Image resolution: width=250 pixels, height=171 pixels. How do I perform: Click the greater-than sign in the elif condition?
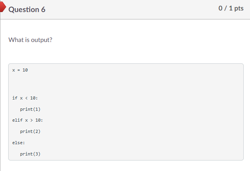pyautogui.click(x=31, y=120)
